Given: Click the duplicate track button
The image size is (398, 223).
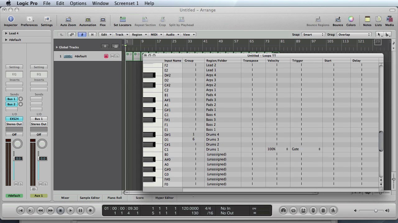Looking at the screenshot, I should (x=115, y=46).
